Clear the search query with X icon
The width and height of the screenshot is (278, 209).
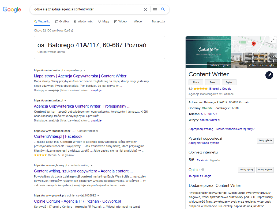click(x=145, y=9)
